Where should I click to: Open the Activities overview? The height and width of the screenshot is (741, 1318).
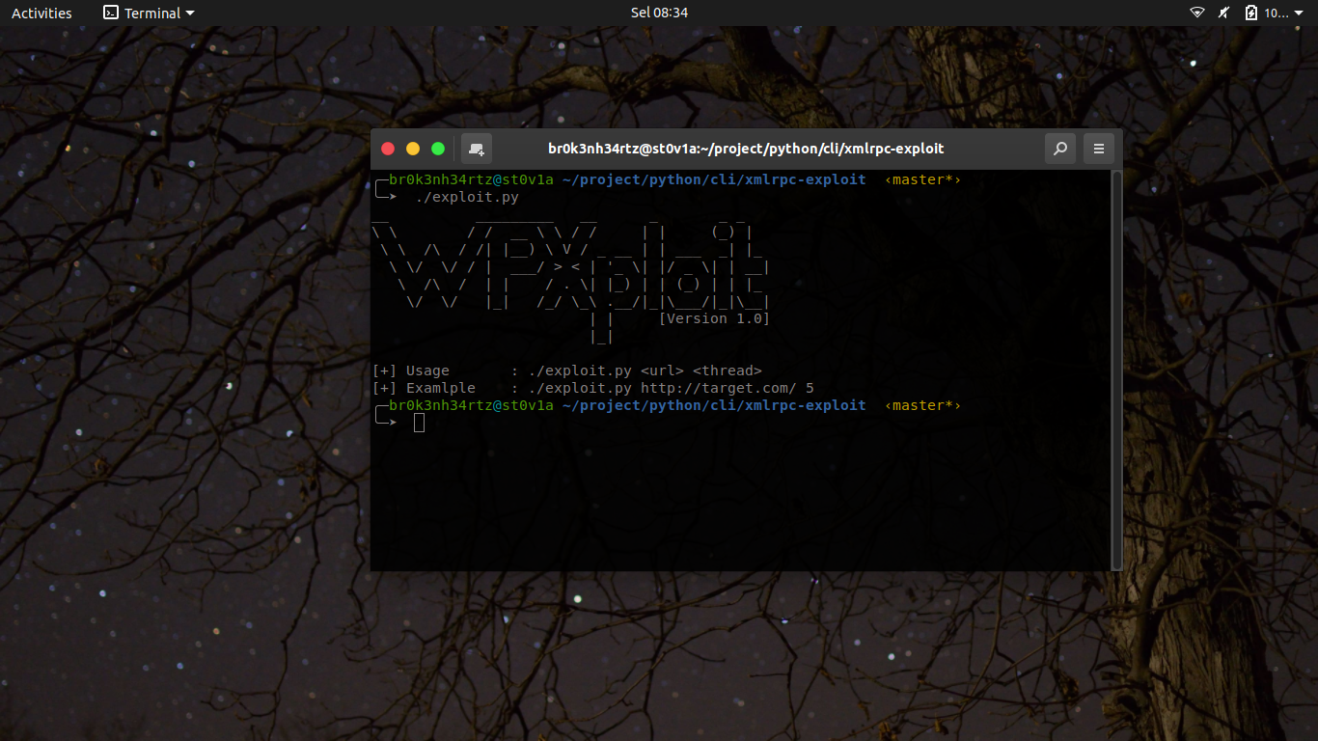click(41, 13)
